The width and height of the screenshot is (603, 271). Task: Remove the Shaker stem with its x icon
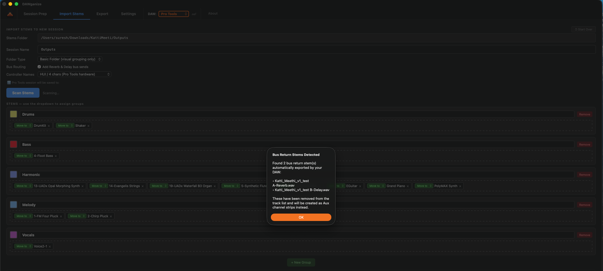[88, 125]
